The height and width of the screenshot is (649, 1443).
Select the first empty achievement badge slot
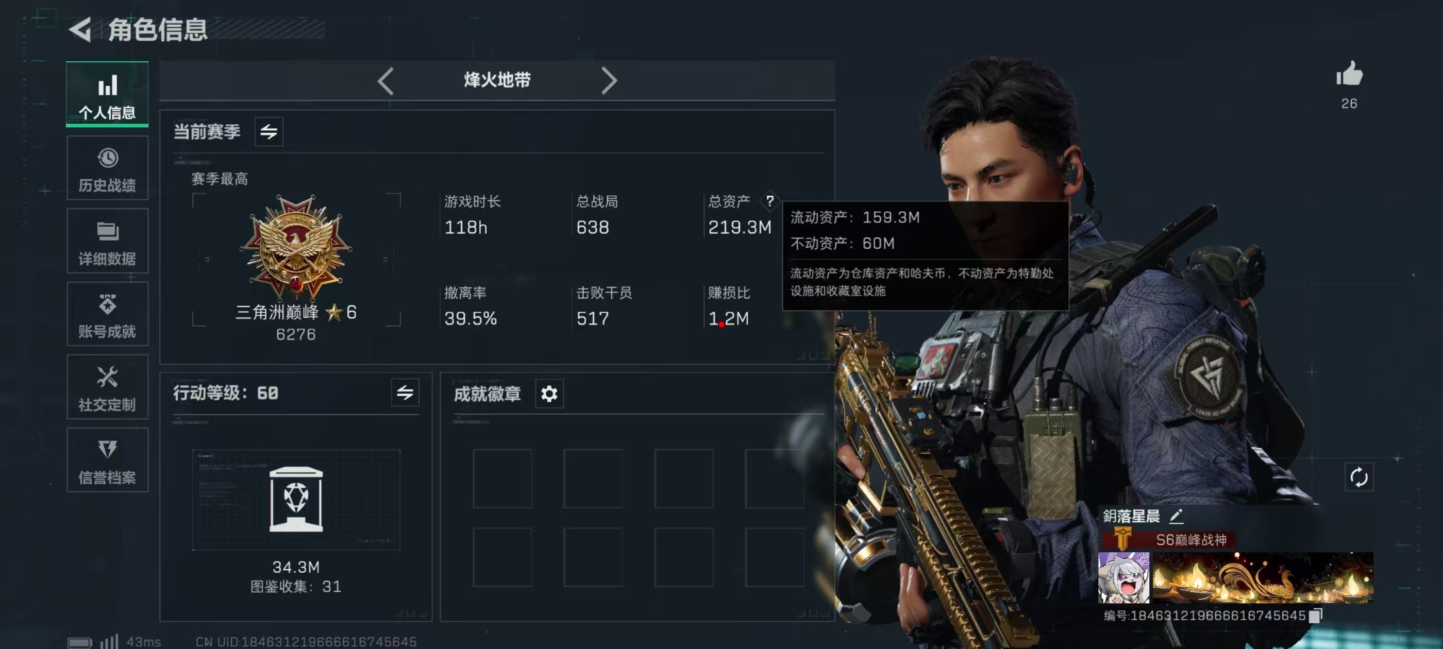tap(502, 478)
